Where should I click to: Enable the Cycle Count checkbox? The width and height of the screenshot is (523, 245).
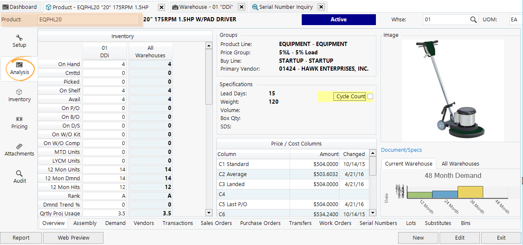(x=370, y=96)
